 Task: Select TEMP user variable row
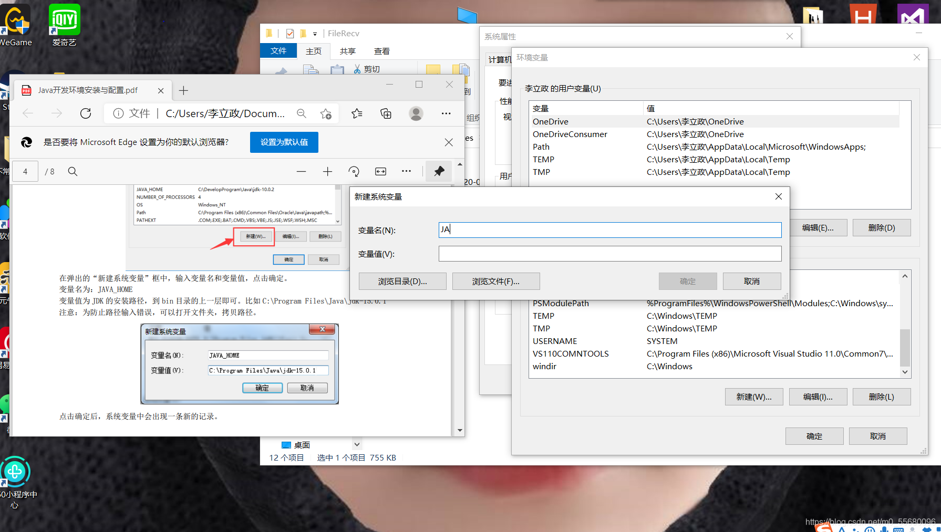[715, 160]
